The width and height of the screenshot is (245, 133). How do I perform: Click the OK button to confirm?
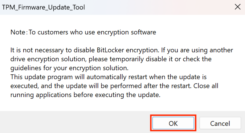pyautogui.click(x=173, y=123)
